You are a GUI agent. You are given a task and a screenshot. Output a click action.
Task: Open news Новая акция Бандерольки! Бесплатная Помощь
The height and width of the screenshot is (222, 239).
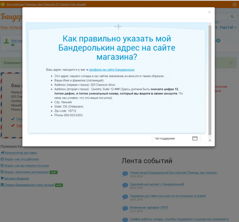coord(174,173)
